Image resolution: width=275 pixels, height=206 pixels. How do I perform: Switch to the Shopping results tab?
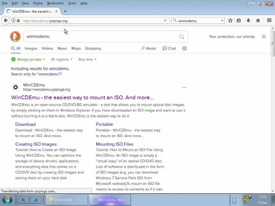point(93,48)
